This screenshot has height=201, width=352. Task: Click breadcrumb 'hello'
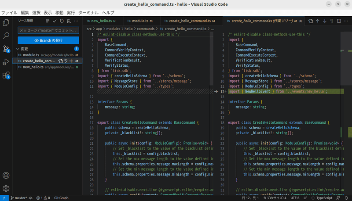coord(128,29)
